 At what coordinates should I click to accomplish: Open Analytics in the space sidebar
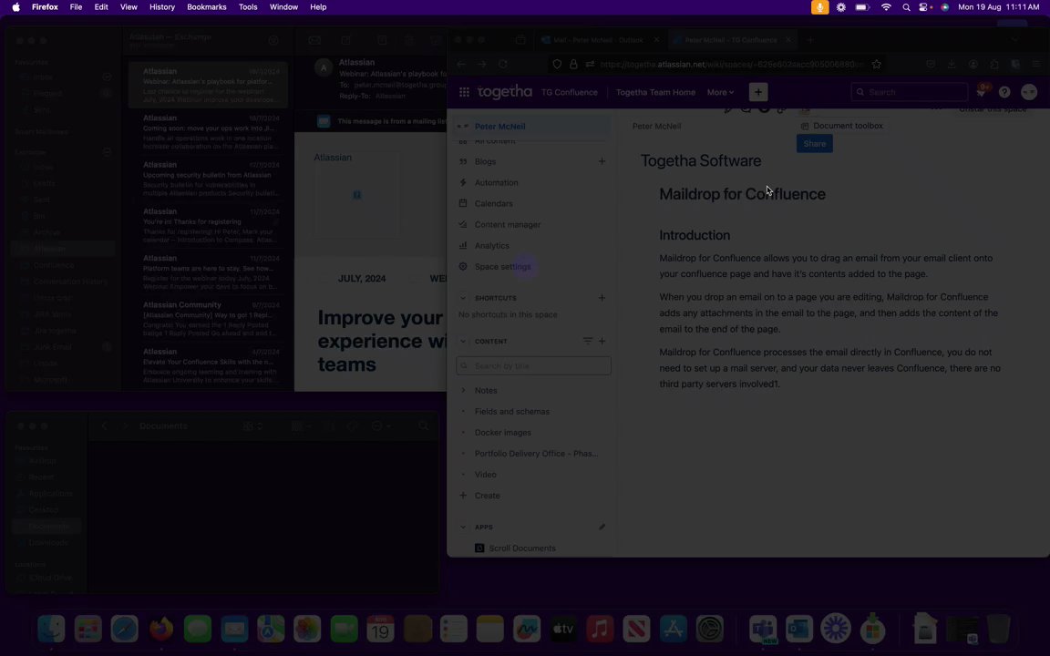(x=491, y=246)
